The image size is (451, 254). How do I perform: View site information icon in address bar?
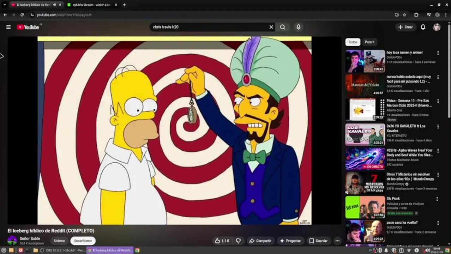(x=32, y=15)
